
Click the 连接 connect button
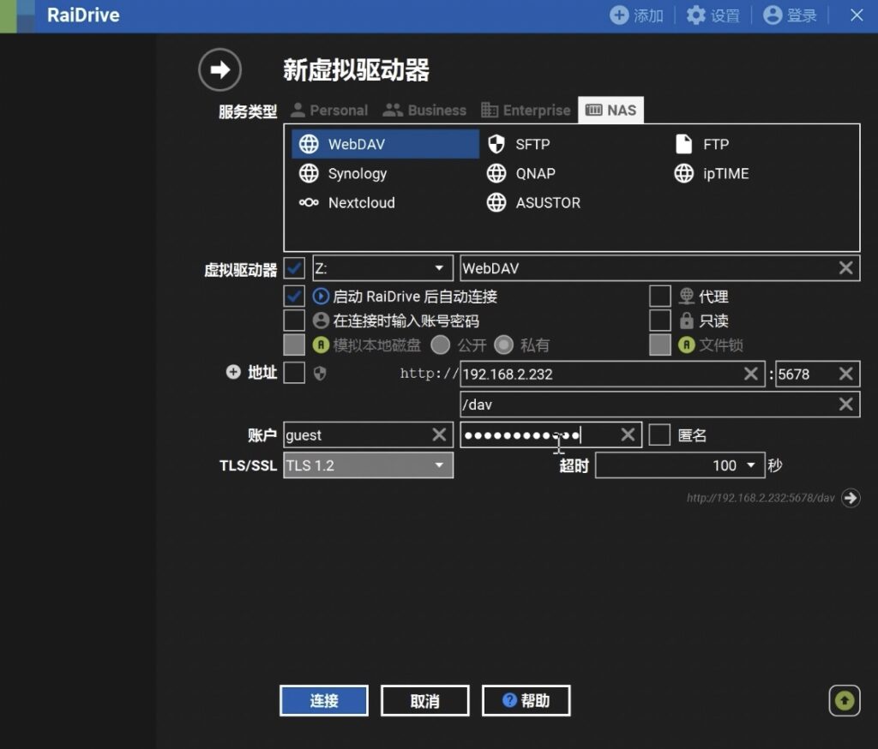tap(323, 701)
